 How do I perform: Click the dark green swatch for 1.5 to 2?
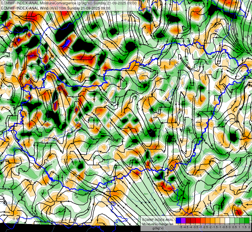pyautogui.click(x=247, y=221)
